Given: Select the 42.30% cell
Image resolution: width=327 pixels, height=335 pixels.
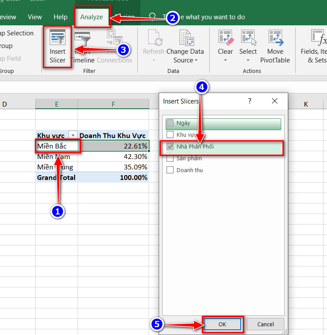Looking at the screenshot, I should 113,156.
